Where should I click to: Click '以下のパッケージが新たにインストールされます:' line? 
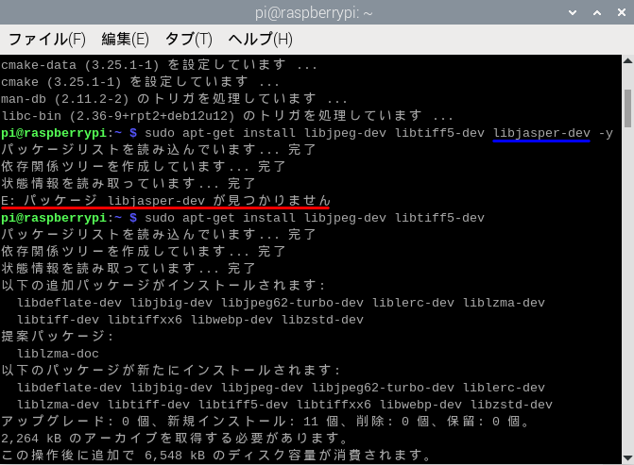pos(171,370)
